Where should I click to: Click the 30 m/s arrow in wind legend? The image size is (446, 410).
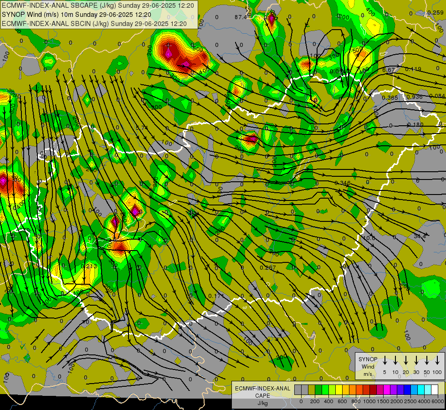[416, 360]
